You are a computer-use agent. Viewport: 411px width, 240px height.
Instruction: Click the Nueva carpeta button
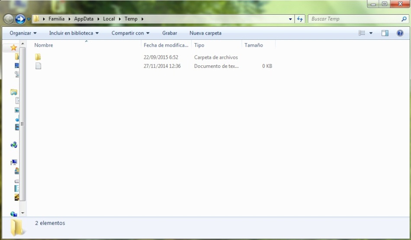[205, 33]
